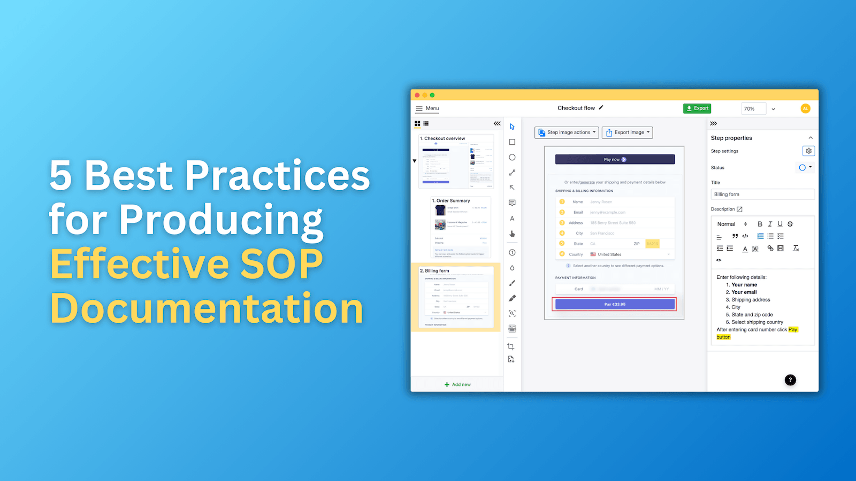Insert blockquote in description
Screen dimensions: 856x481
click(735, 236)
